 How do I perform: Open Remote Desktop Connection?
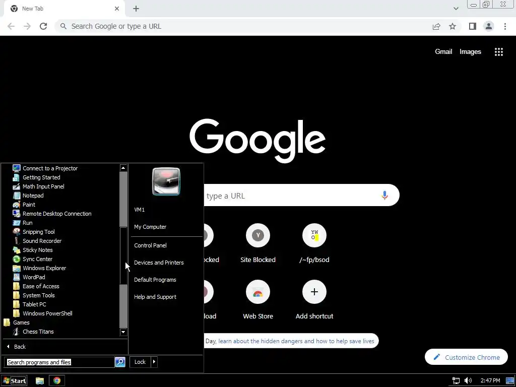pos(52,214)
